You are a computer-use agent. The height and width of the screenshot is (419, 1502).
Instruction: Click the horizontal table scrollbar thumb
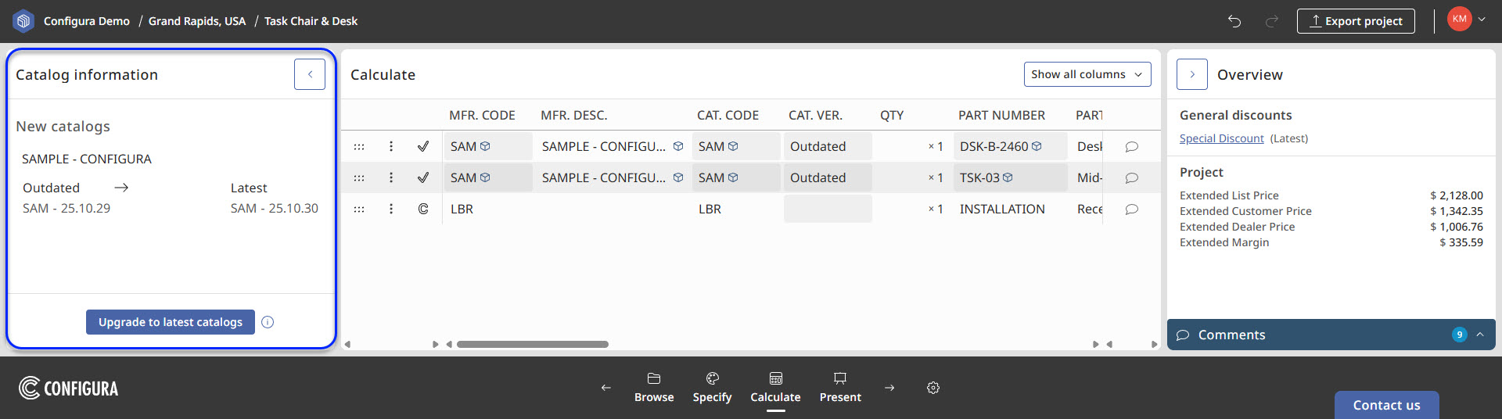(533, 344)
